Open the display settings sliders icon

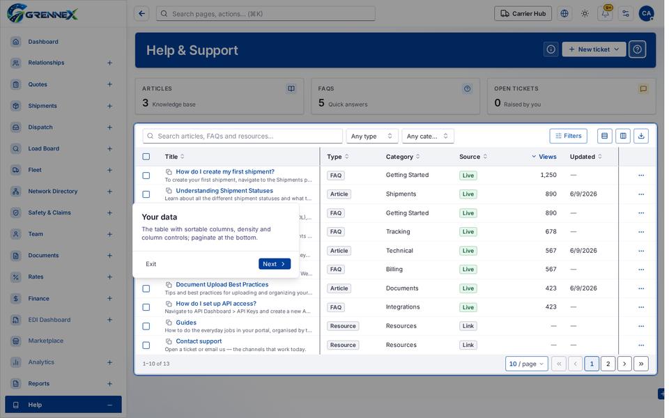click(x=626, y=14)
